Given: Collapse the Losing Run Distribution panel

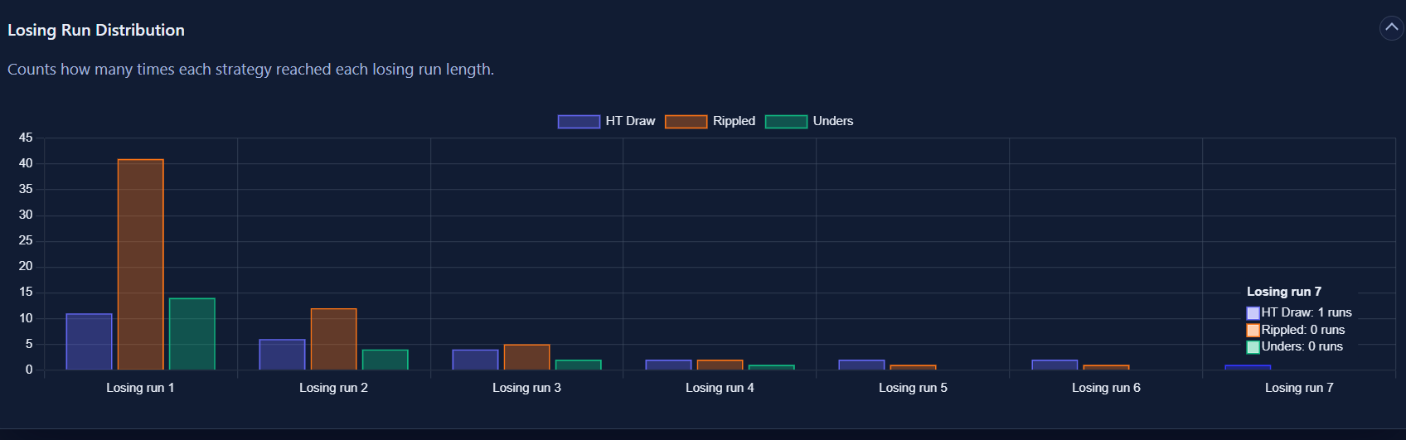Looking at the screenshot, I should tap(1391, 28).
